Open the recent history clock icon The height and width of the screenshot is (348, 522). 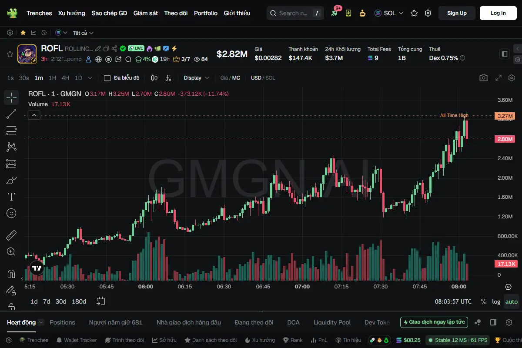44,33
